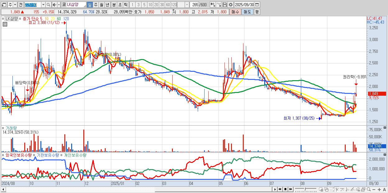Toggle the 코 market button
Viewport: 388px width, 193px height.
64,5
